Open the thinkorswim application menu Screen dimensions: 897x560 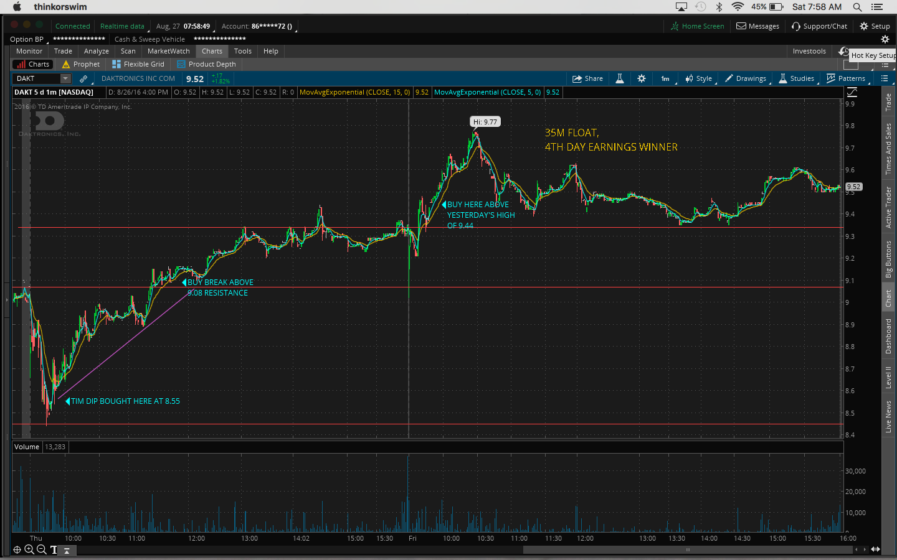point(60,7)
